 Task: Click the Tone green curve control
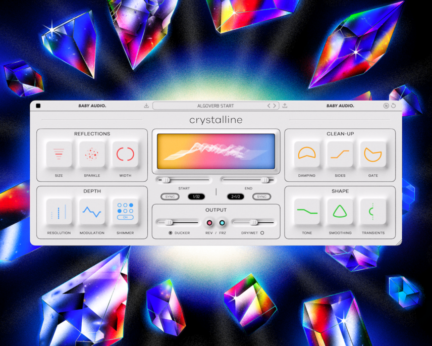pyautogui.click(x=307, y=212)
